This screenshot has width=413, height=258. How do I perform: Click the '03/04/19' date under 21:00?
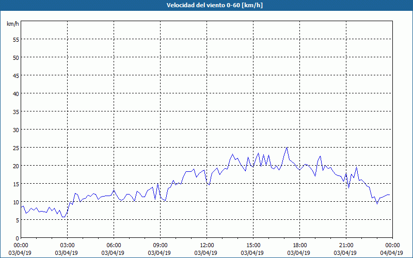click(345, 253)
